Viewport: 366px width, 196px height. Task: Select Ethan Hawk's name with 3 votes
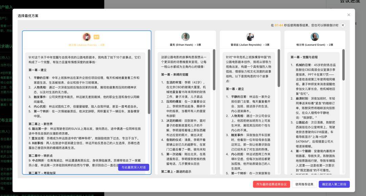pos(185,45)
